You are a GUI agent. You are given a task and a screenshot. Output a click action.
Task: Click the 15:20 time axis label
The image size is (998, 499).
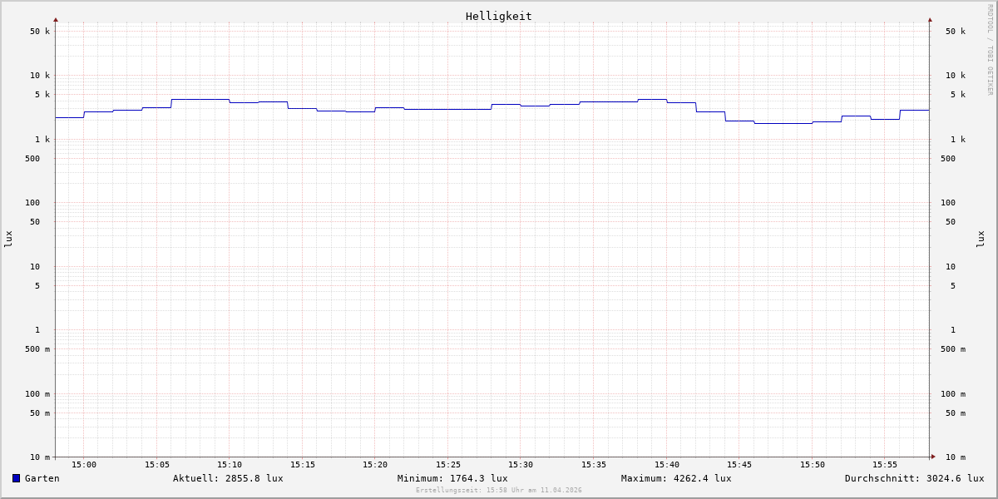pos(375,465)
